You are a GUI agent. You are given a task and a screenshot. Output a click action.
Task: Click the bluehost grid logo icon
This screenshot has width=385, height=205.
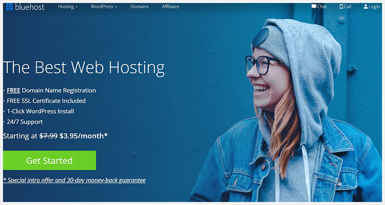point(10,7)
